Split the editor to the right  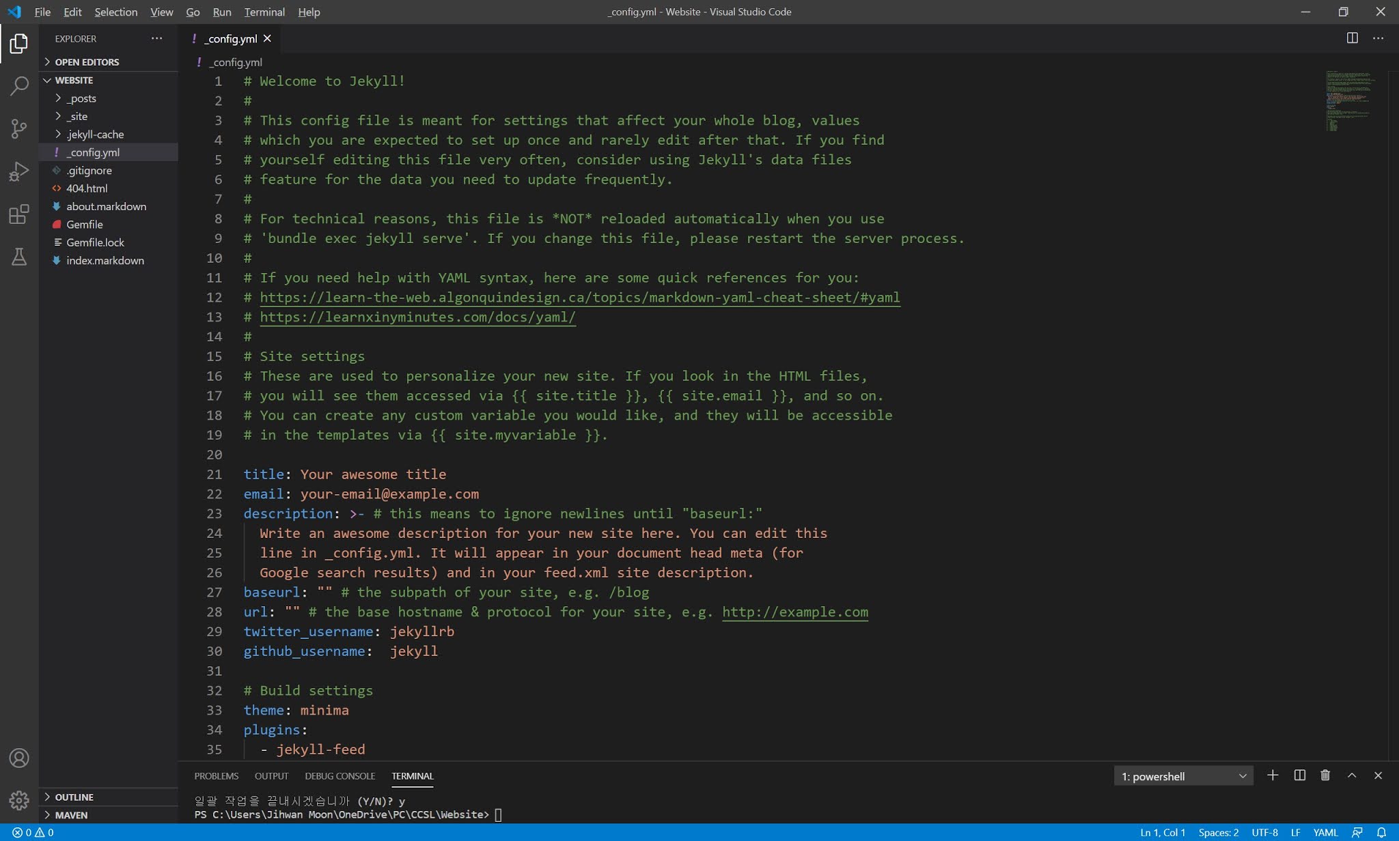click(x=1352, y=38)
